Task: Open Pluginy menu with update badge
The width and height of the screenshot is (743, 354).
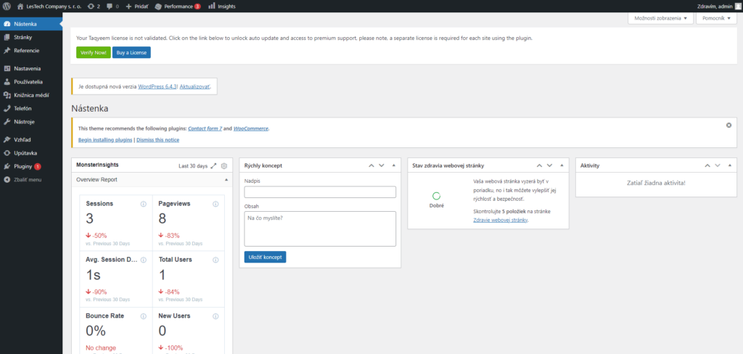Action: (30, 166)
